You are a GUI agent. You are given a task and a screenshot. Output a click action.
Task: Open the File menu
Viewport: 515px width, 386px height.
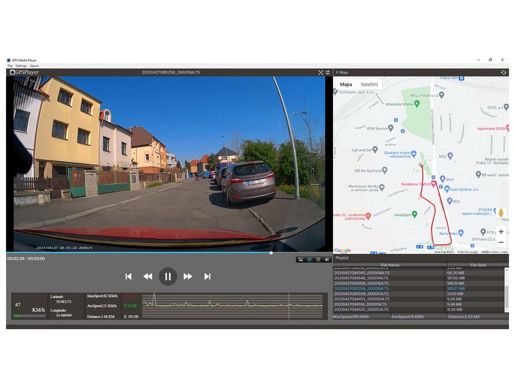point(10,66)
